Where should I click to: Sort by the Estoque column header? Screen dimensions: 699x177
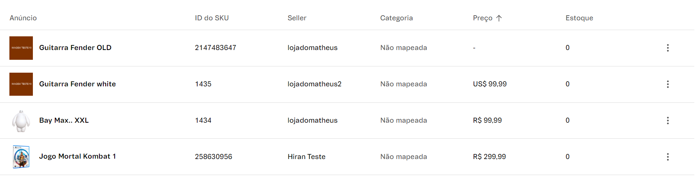click(579, 18)
